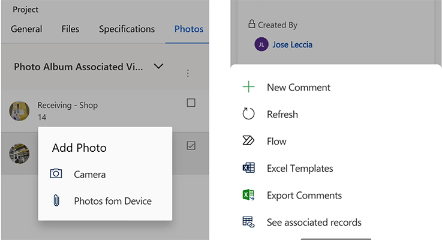Click the Export Comments Excel icon
Screen dimensions: 442x240
(x=248, y=195)
